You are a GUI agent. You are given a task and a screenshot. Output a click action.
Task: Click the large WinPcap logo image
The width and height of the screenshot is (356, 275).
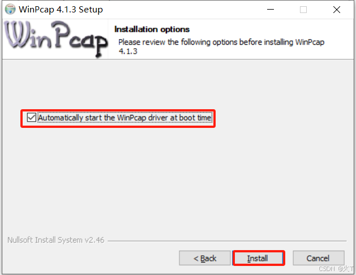[x=56, y=39]
